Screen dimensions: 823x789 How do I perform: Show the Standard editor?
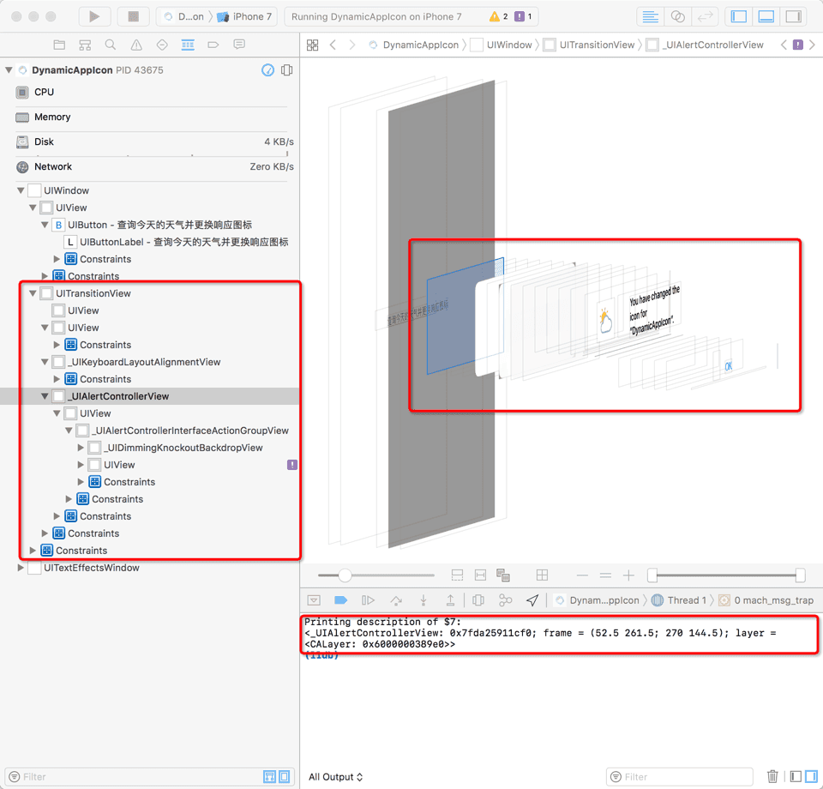click(651, 17)
